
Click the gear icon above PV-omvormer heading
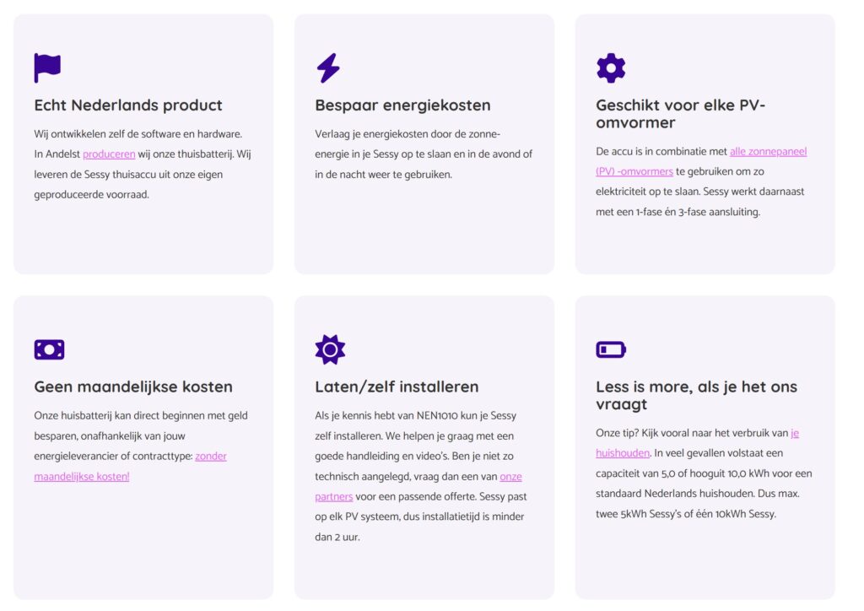pos(610,68)
